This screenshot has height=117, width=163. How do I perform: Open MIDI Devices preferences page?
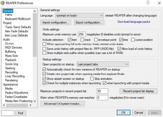coord(13,48)
